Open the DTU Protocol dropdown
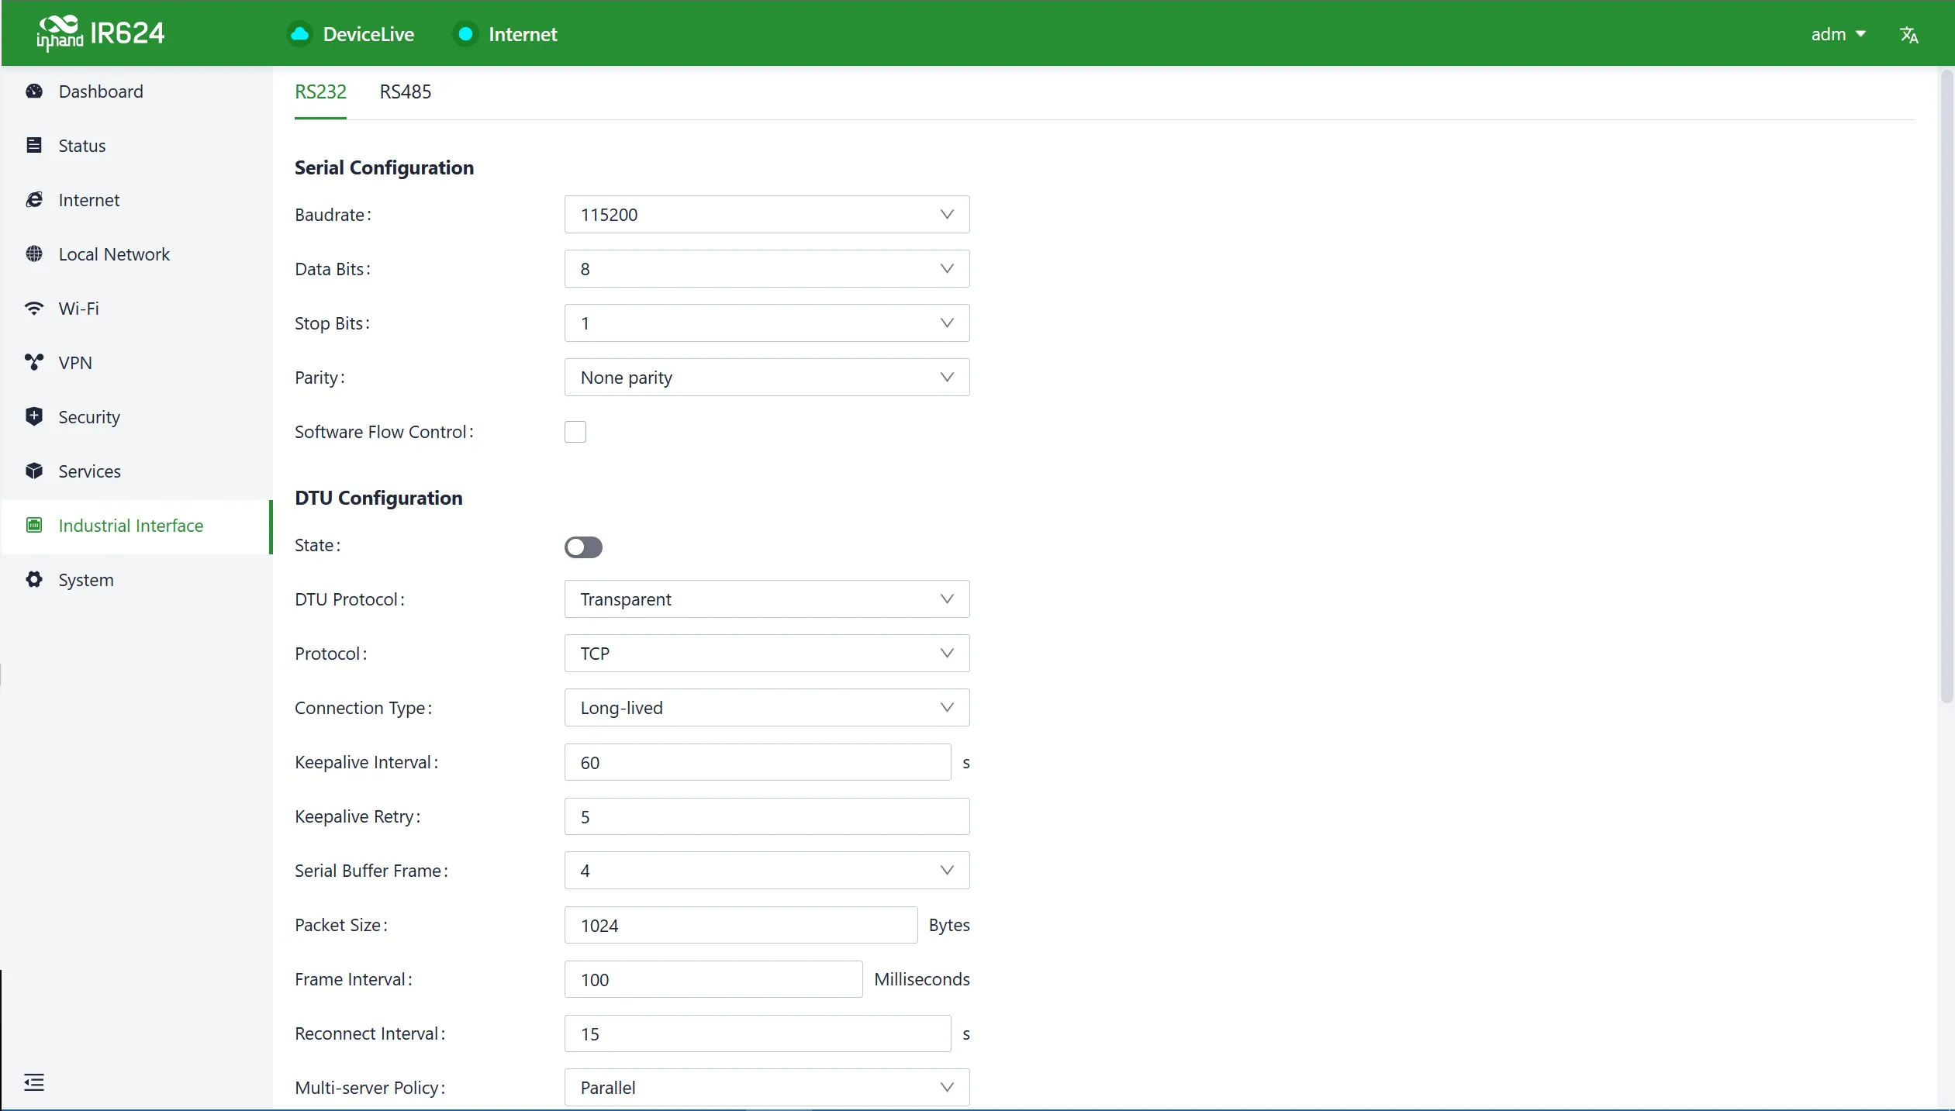Screen dimensions: 1955x1111 (767, 599)
